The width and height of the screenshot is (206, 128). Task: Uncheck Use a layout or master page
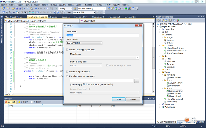[x=67, y=76]
